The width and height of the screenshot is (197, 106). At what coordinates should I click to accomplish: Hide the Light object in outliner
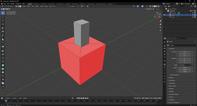[193, 17]
